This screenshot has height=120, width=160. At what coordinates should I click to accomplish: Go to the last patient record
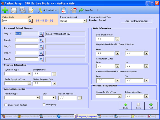tap(51, 21)
